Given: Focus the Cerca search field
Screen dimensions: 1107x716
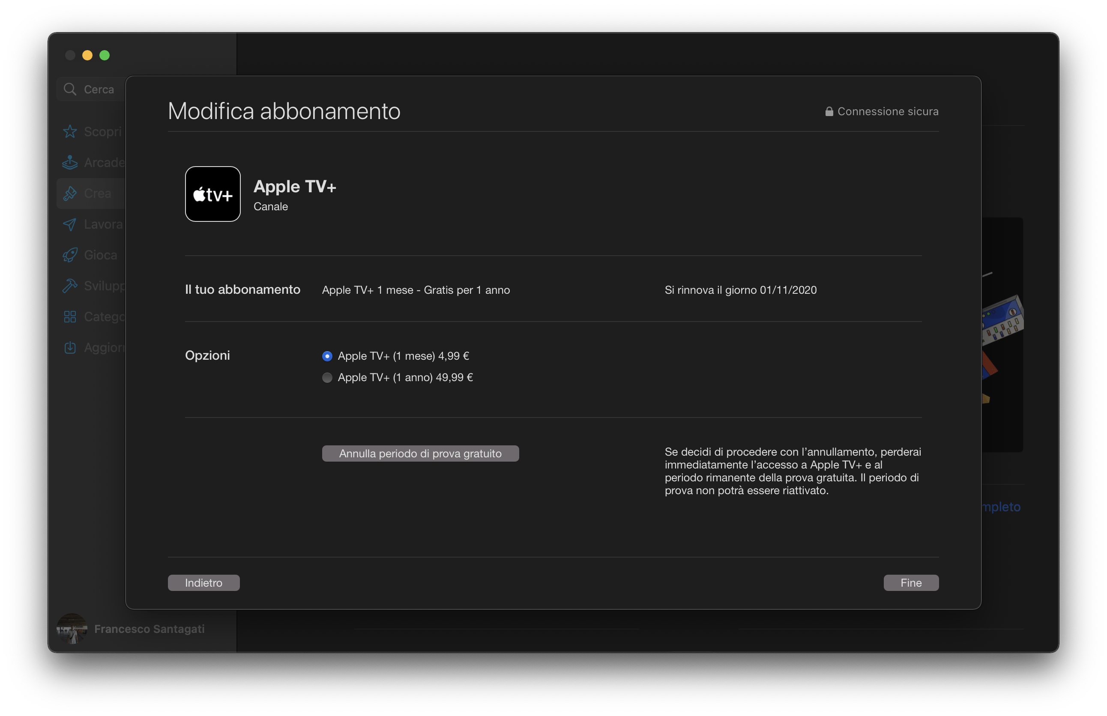Looking at the screenshot, I should [92, 89].
